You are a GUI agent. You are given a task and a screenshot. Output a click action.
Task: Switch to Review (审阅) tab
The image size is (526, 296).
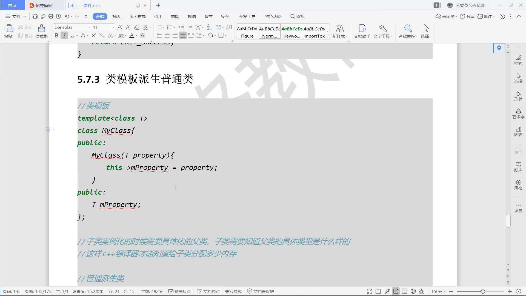click(175, 16)
